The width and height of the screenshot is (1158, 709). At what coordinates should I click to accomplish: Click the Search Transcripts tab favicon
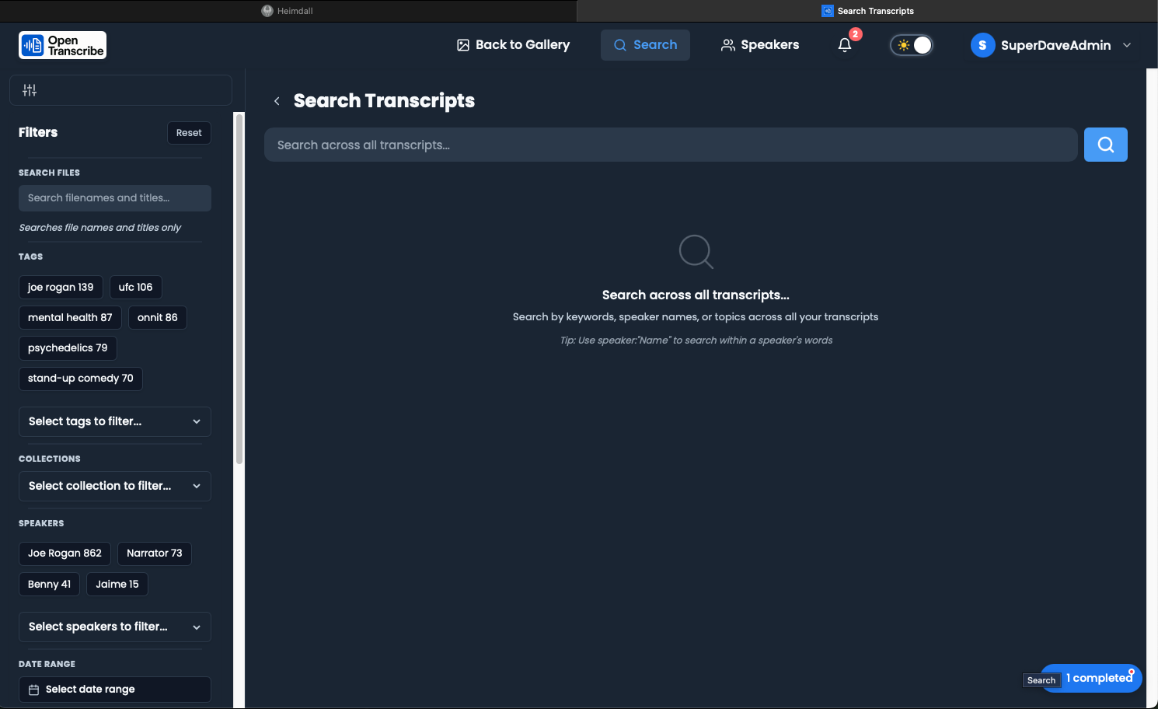828,11
